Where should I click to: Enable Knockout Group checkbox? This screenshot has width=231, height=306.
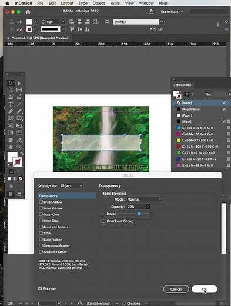[103, 221]
